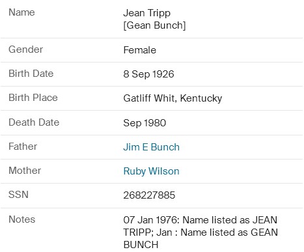Click the Mother field label
Viewport: 304px width, 252px height.
25,171
